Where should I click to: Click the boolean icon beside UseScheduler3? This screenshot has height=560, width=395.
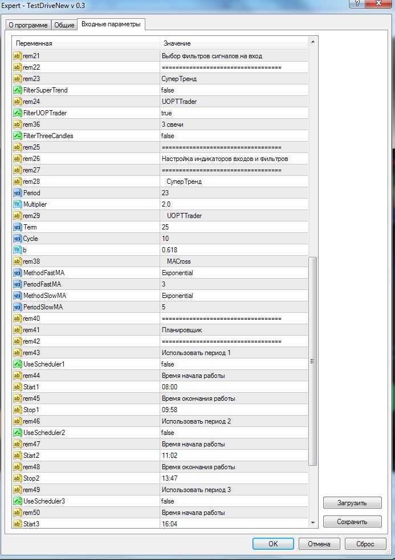coord(18,501)
